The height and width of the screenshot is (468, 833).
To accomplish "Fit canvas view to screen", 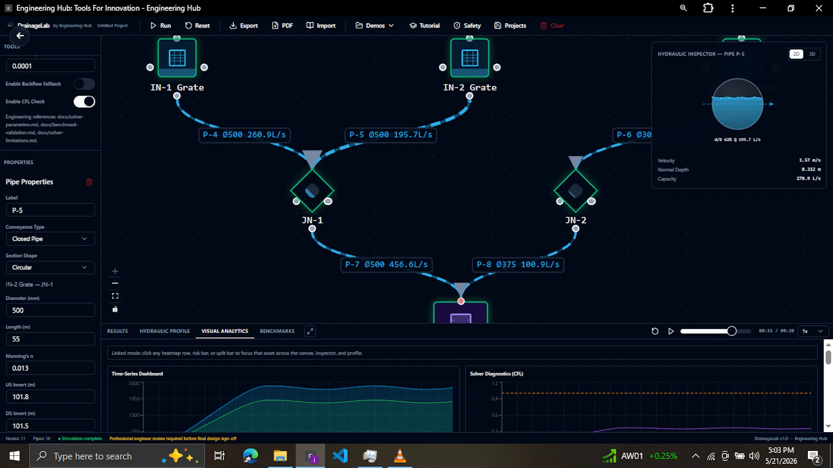I will (115, 296).
